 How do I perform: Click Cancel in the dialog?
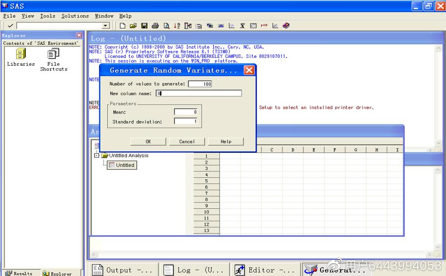(x=187, y=142)
